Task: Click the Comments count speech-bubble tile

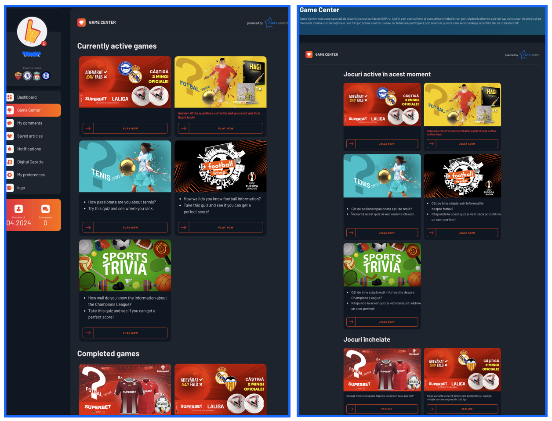Action: pyautogui.click(x=45, y=215)
